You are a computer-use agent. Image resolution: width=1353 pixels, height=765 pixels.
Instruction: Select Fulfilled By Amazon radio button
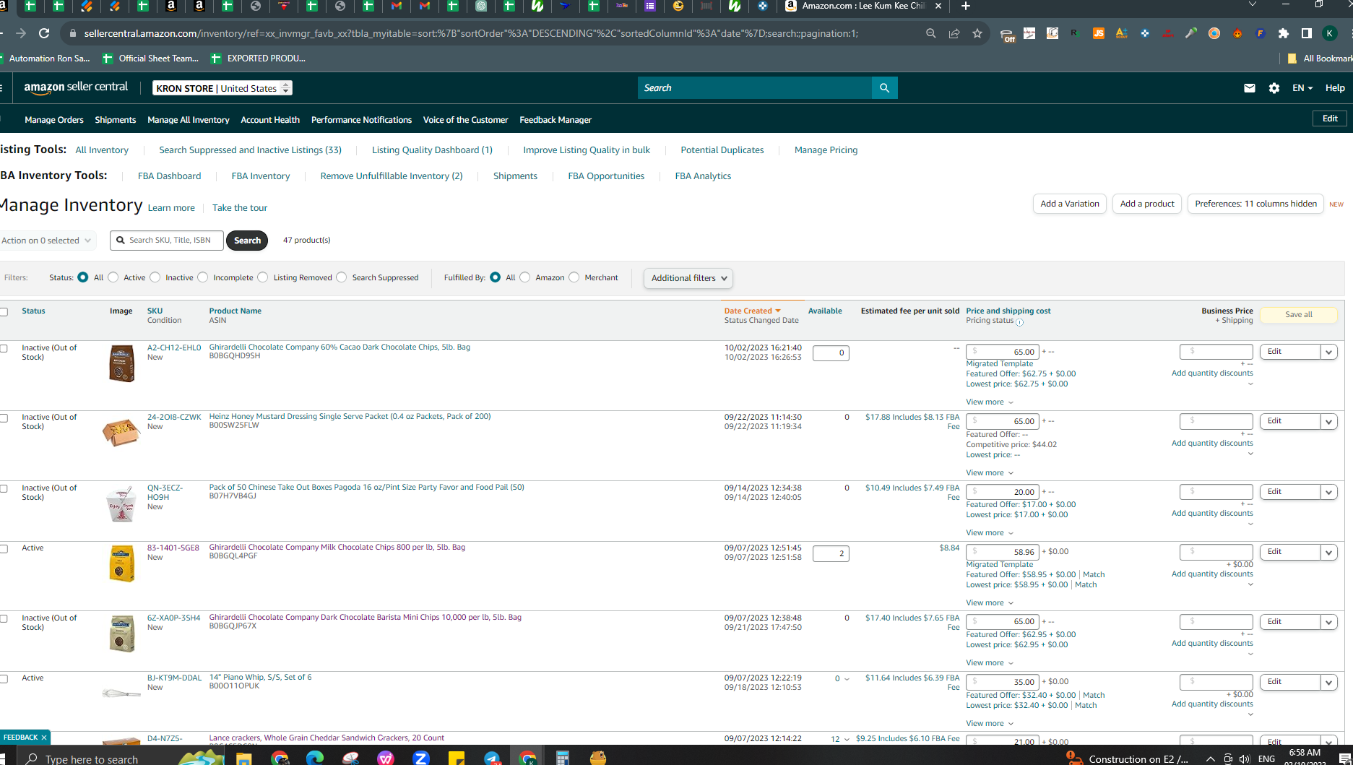525,277
